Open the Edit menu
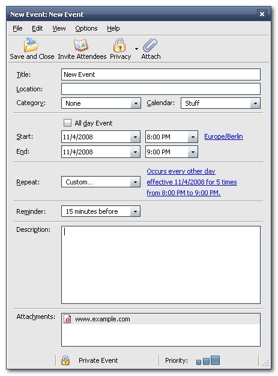 pyautogui.click(x=37, y=28)
